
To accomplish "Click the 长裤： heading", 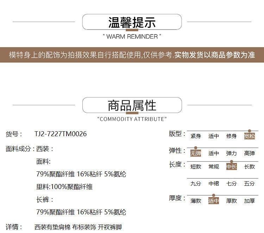I will (x=45, y=200).
